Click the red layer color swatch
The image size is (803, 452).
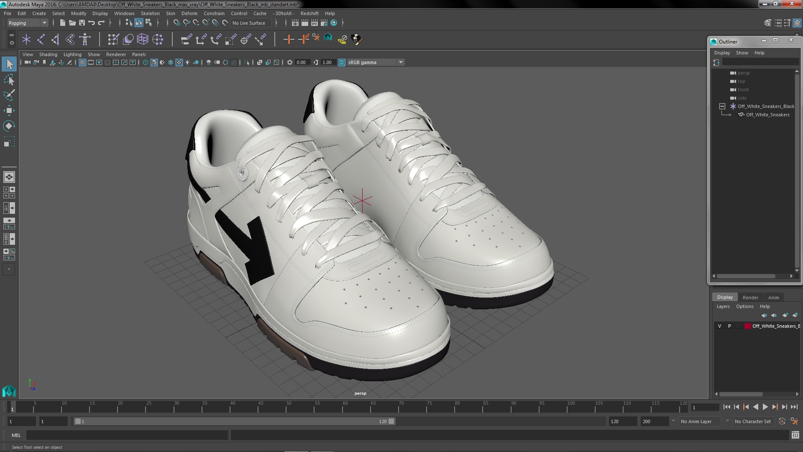click(x=747, y=326)
